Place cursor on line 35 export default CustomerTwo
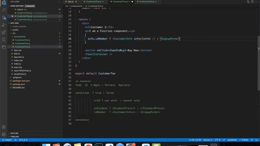 95,73
